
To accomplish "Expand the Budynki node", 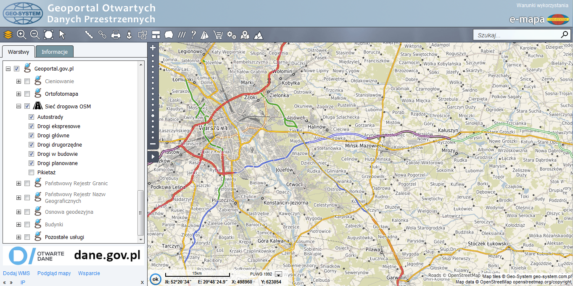I will click(x=18, y=224).
